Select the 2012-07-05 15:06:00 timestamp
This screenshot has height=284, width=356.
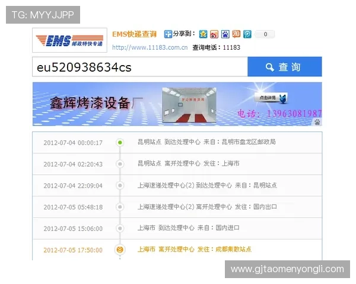coord(73,228)
